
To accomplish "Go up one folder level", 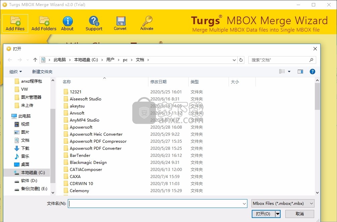I will (x=35, y=60).
